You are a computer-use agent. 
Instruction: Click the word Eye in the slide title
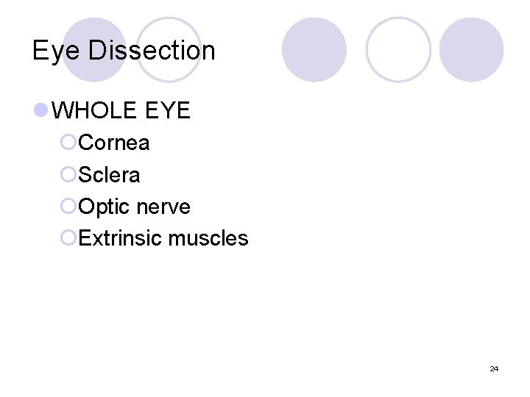57,51
